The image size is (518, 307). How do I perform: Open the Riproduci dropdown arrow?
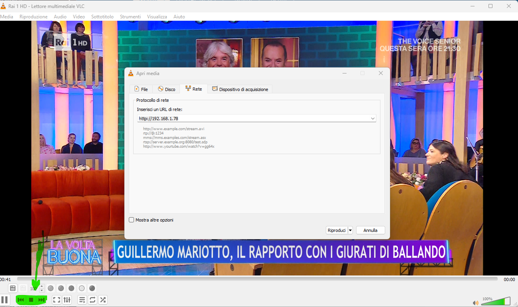click(x=350, y=230)
